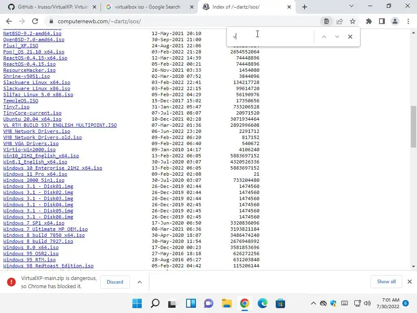417x313 pixels.
Task: Open the Windows Start menu
Action: coord(137,303)
